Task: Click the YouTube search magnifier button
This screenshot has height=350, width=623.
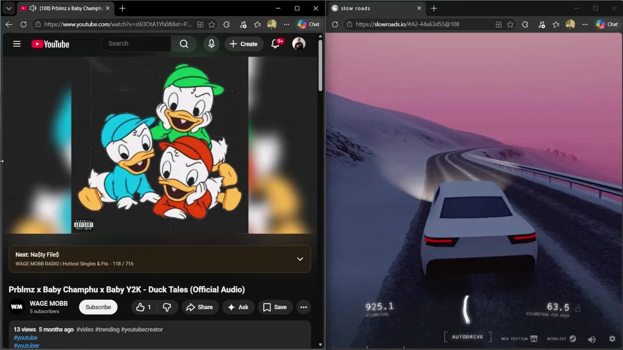Action: pyautogui.click(x=184, y=44)
